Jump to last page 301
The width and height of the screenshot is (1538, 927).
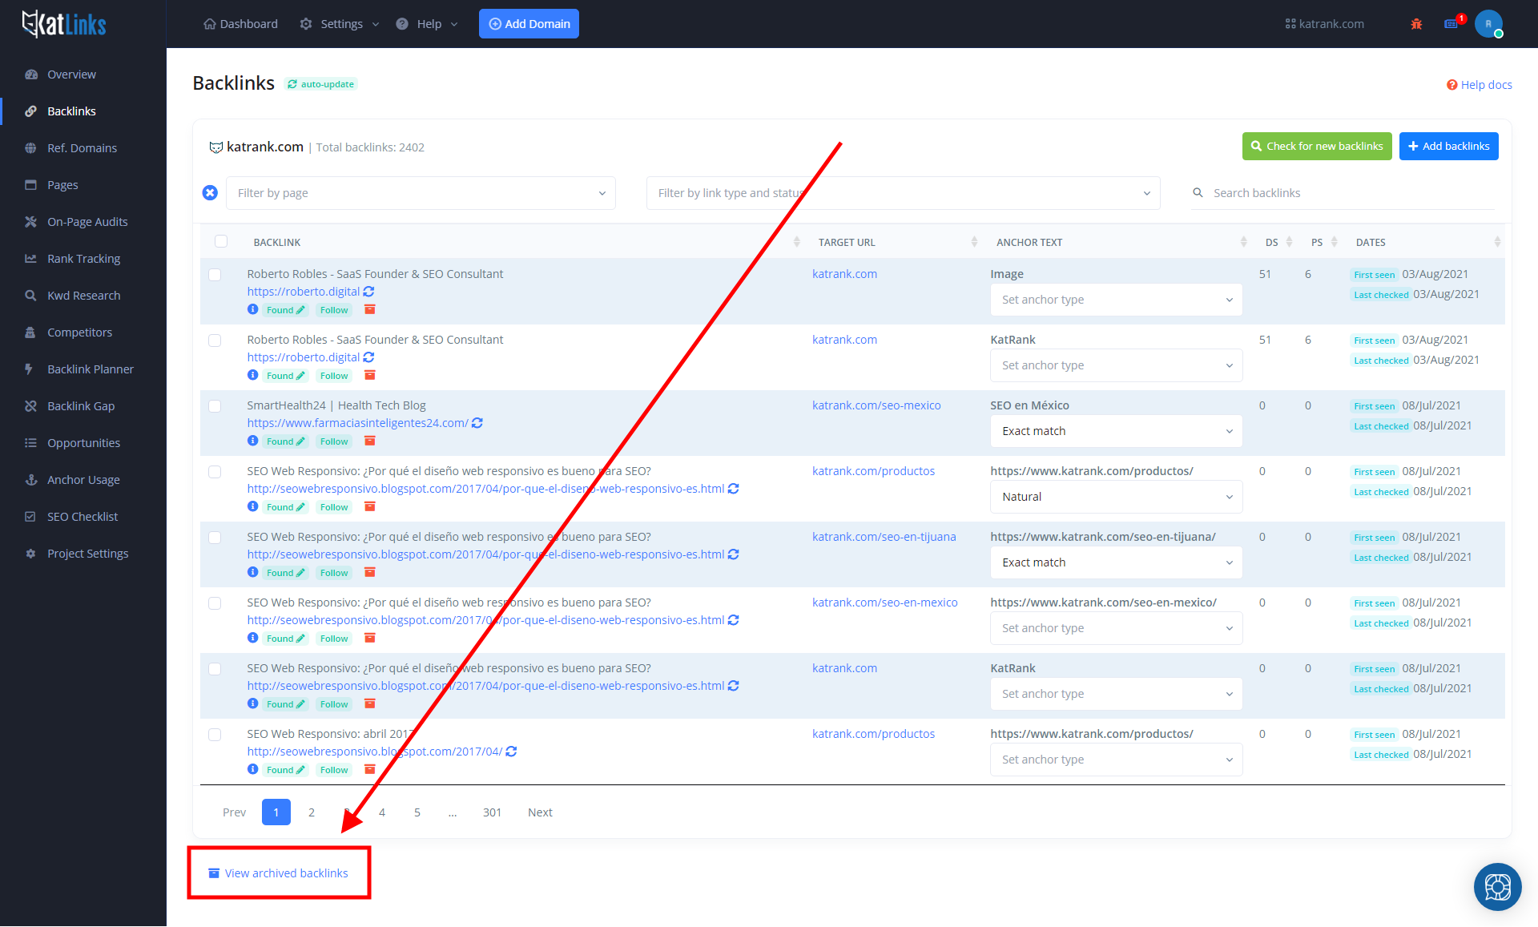(492, 812)
